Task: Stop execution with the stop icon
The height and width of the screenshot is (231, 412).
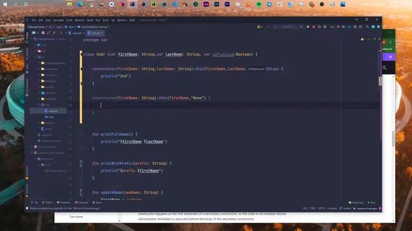Action: tap(324, 27)
